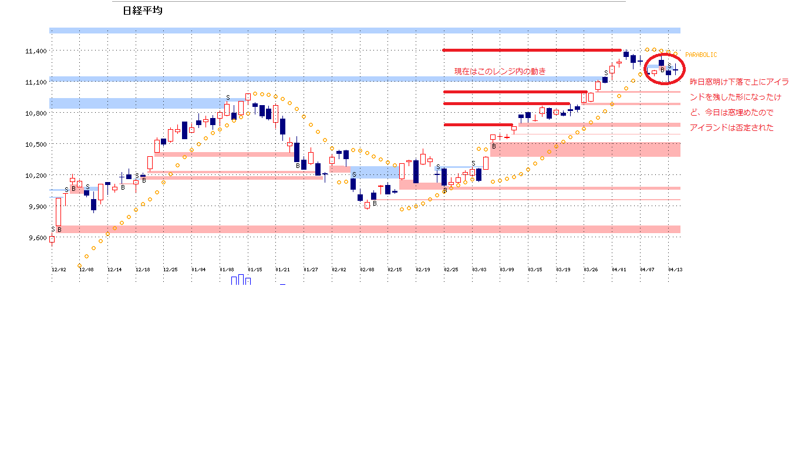
Task: Select the 10,500 price level label
Action: tap(36, 144)
